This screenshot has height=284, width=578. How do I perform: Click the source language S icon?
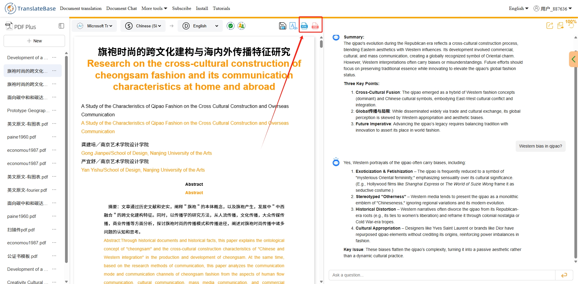[129, 26]
